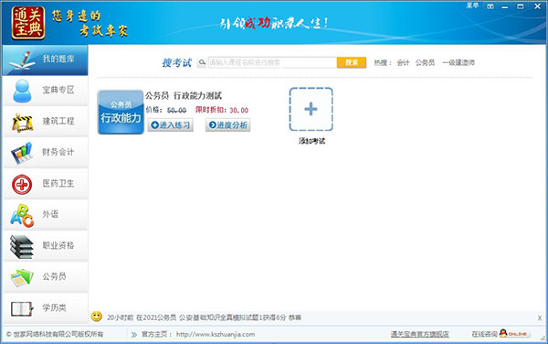The height and width of the screenshot is (344, 548).
Task: Switch to 我的题库 tab
Action: click(45, 59)
